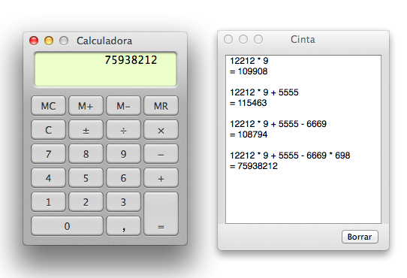Subtract from memory with M− key
Image resolution: width=407 pixels, height=278 pixels.
tap(124, 106)
